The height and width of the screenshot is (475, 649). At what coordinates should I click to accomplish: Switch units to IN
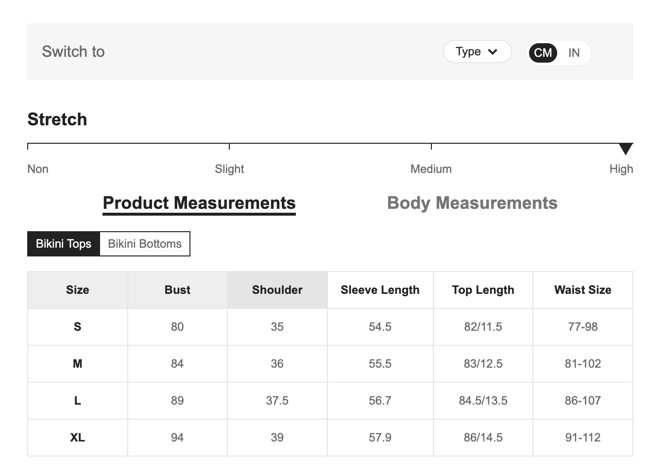(574, 52)
